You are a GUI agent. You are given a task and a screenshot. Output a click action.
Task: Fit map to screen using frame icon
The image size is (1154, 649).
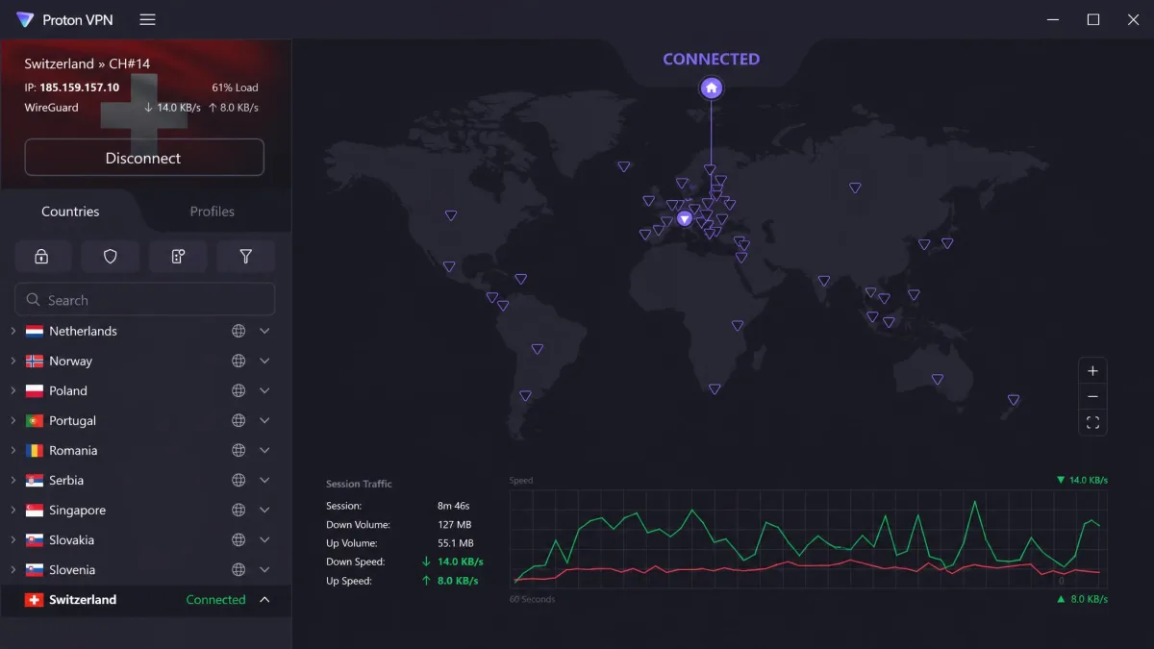1092,422
